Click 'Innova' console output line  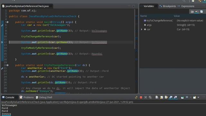[6, 114]
